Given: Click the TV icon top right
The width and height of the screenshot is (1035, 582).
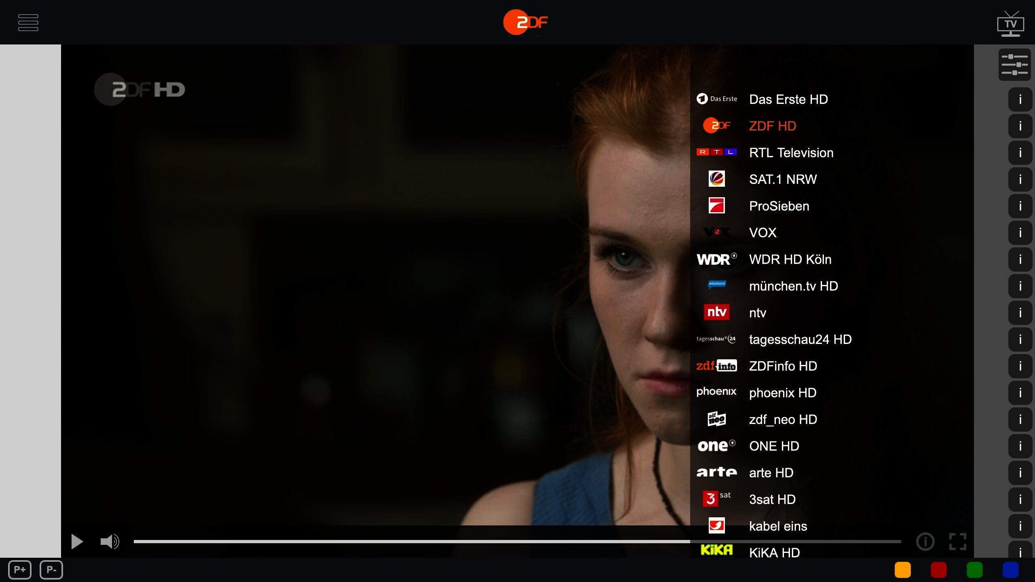Looking at the screenshot, I should tap(1010, 24).
